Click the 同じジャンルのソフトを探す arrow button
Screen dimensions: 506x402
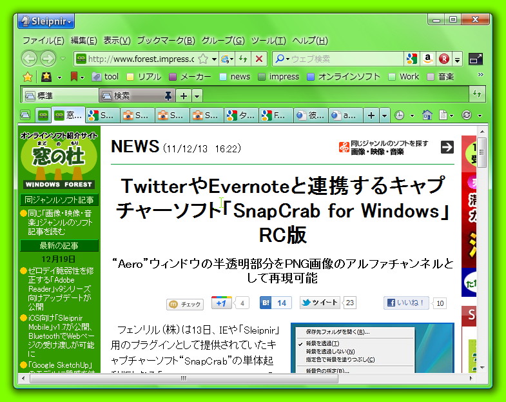pyautogui.click(x=447, y=147)
